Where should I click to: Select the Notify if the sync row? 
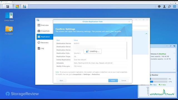(91, 66)
